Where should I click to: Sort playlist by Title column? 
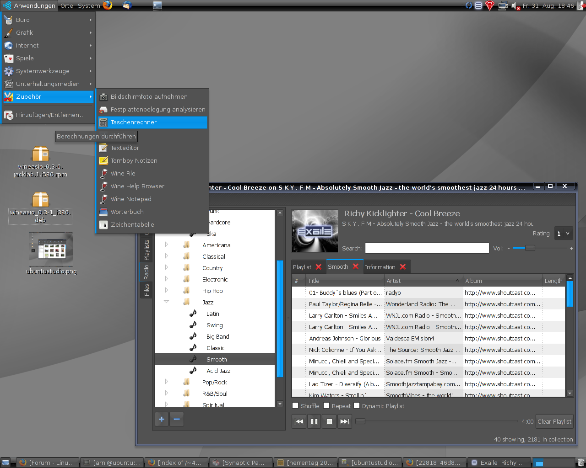point(345,281)
